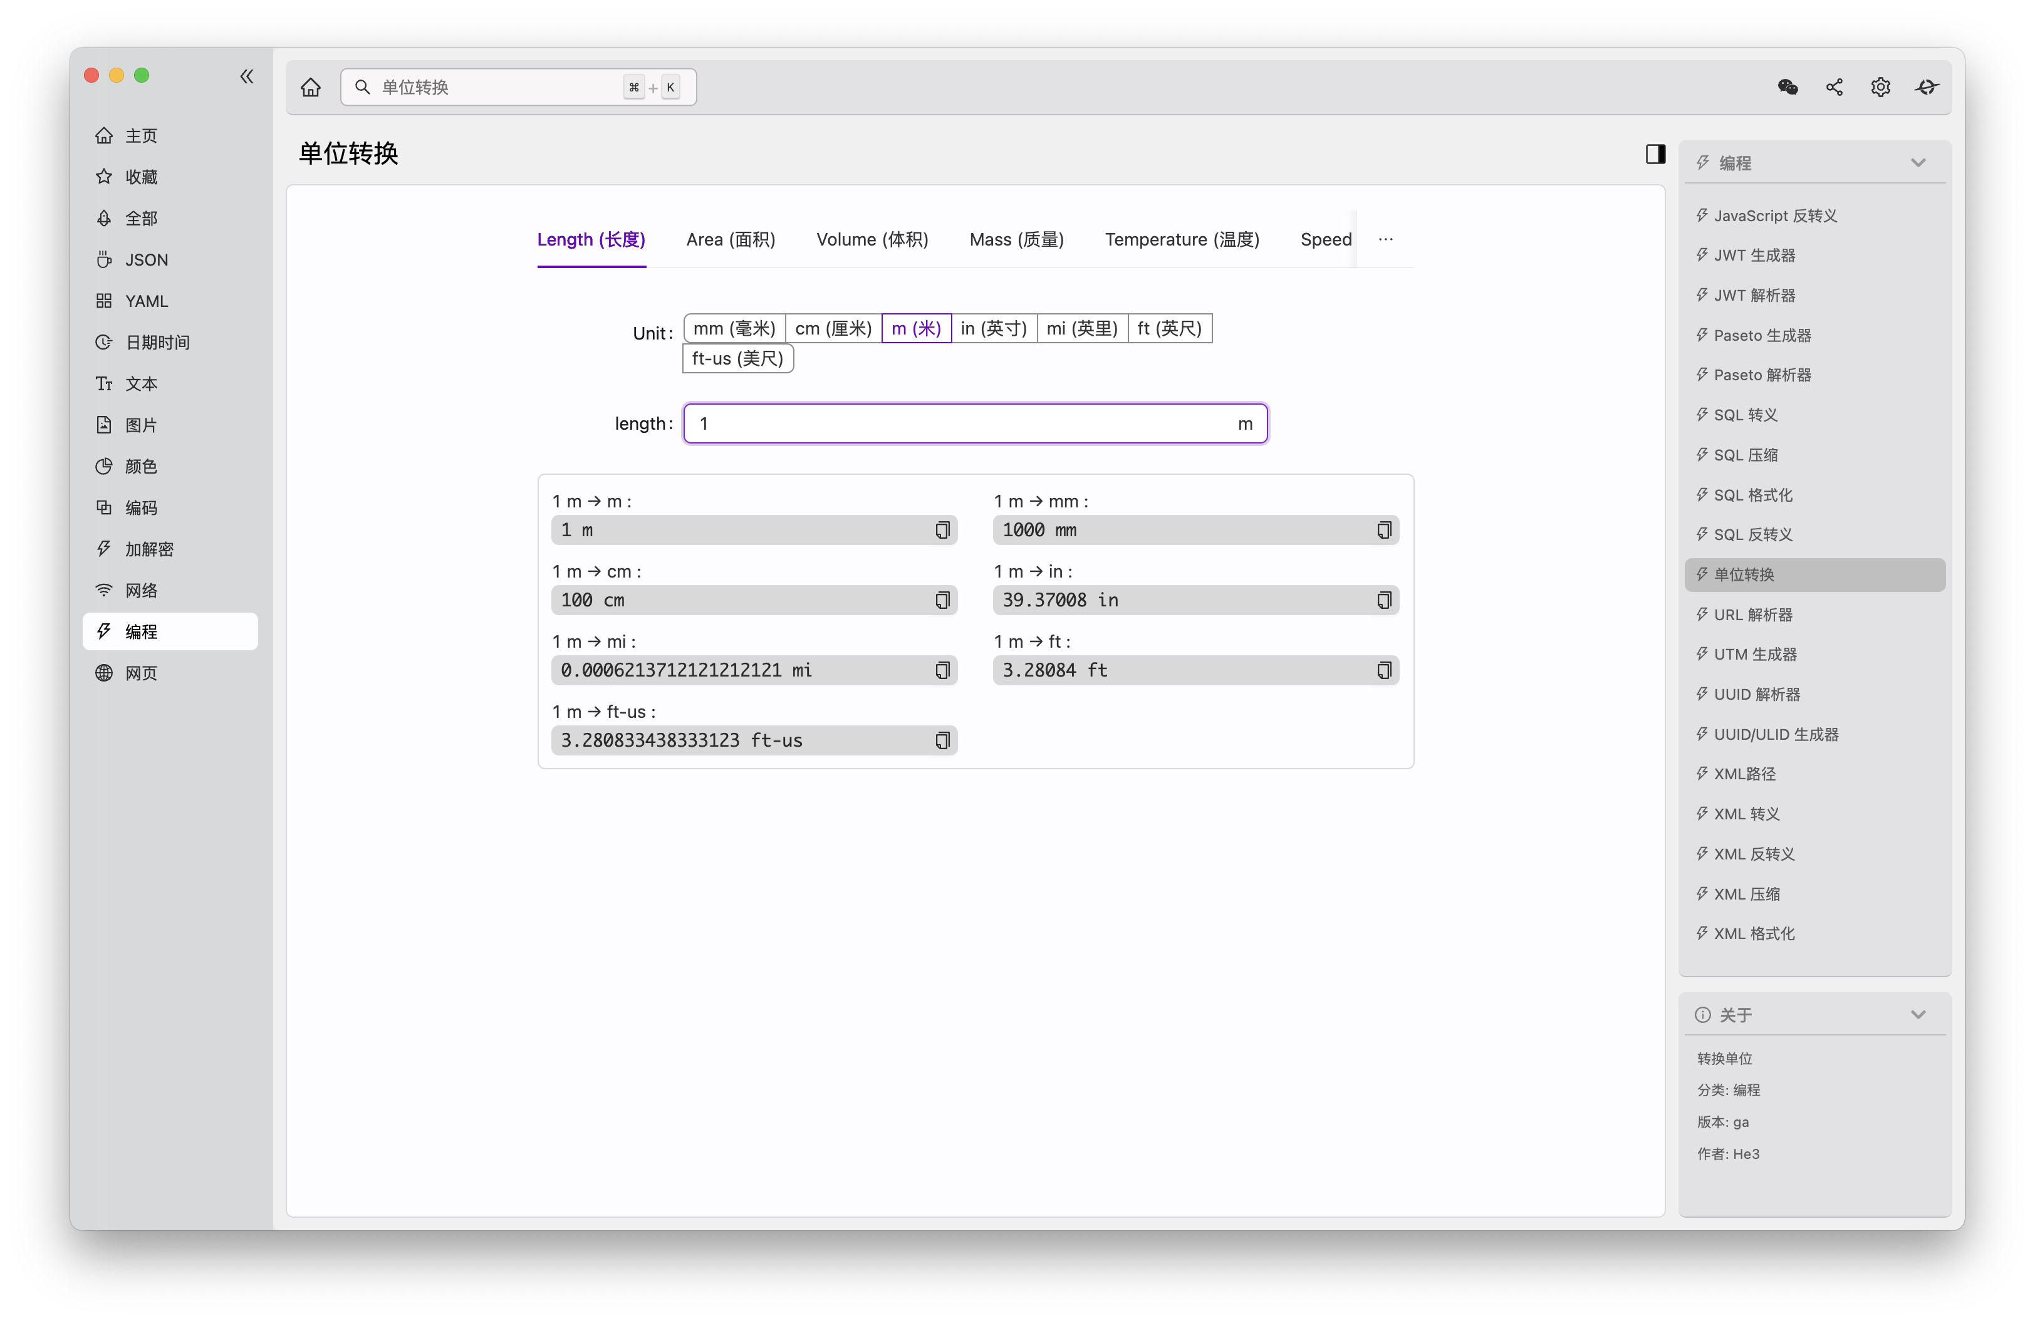Open the Mass (质量) tab

click(x=1017, y=239)
